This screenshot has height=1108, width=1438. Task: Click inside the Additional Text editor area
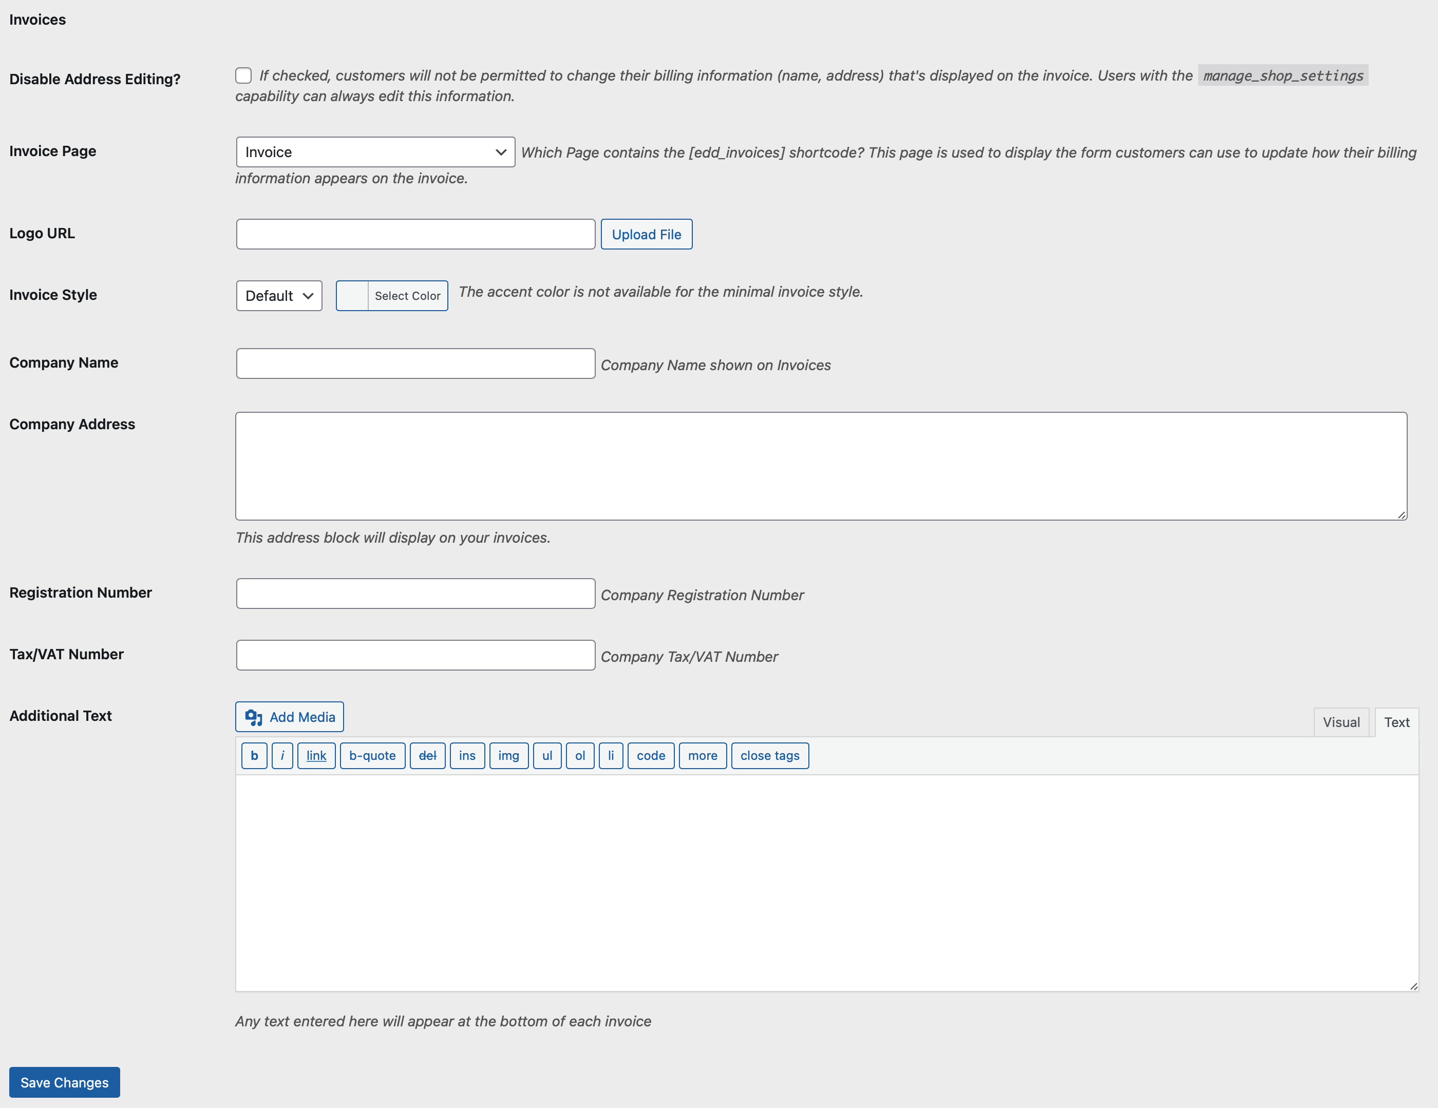[x=827, y=883]
